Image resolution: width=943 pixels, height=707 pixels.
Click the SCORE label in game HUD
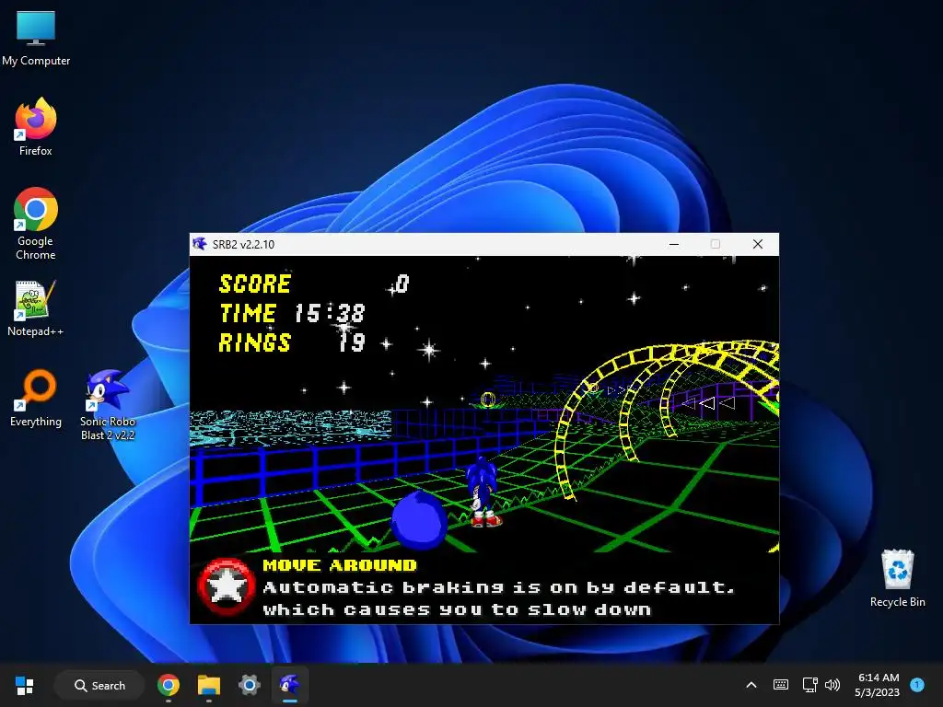(255, 284)
